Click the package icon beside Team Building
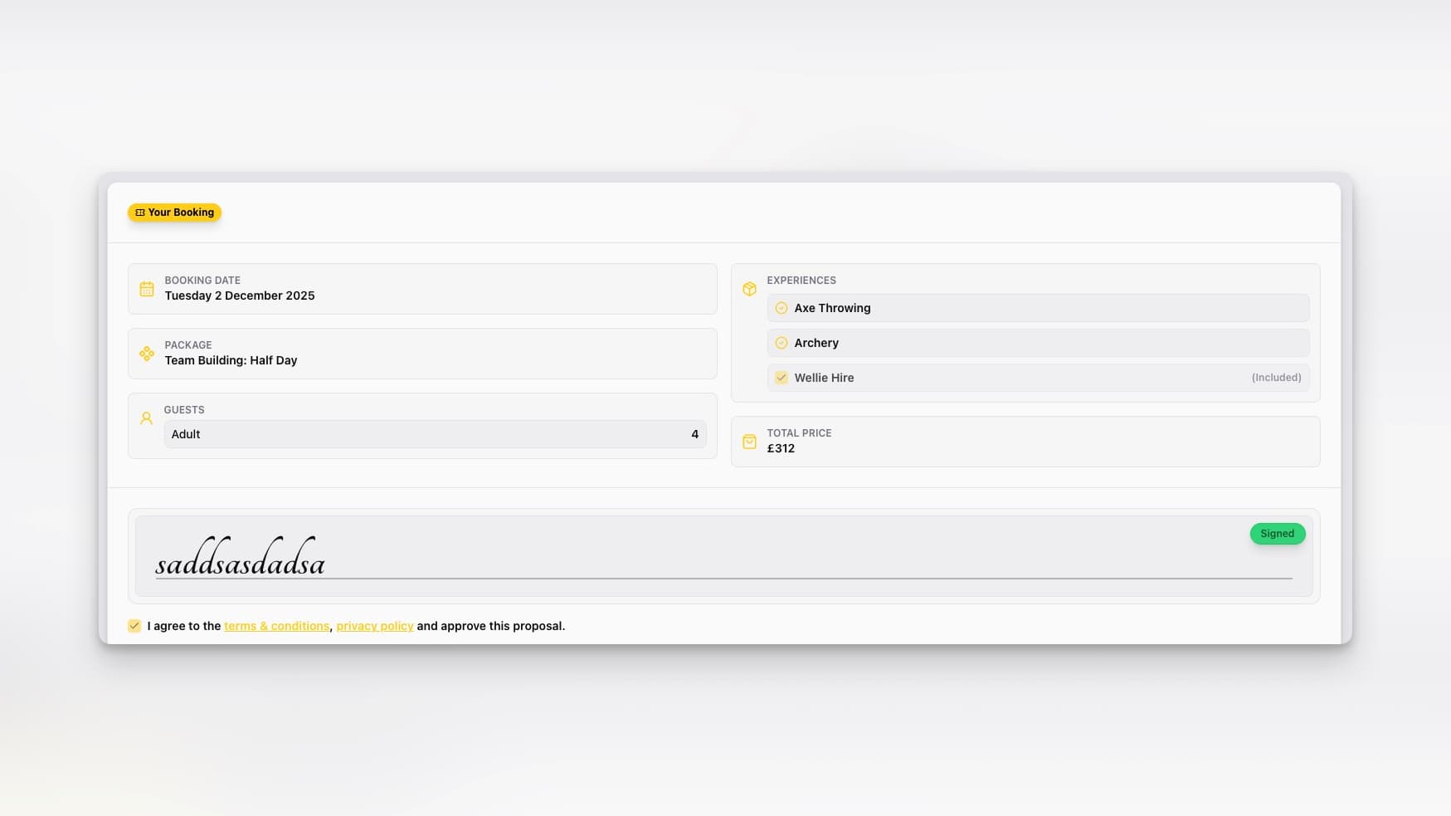The image size is (1451, 816). (147, 354)
